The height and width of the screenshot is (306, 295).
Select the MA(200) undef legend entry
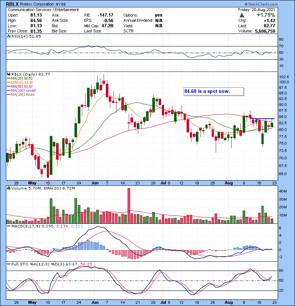tap(21, 91)
